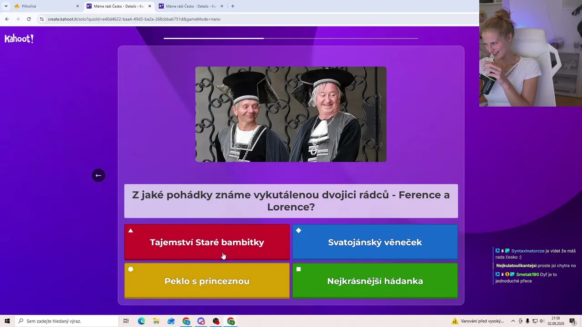Click the Meet Now camera tray icon
The height and width of the screenshot is (327, 582).
tap(521, 321)
